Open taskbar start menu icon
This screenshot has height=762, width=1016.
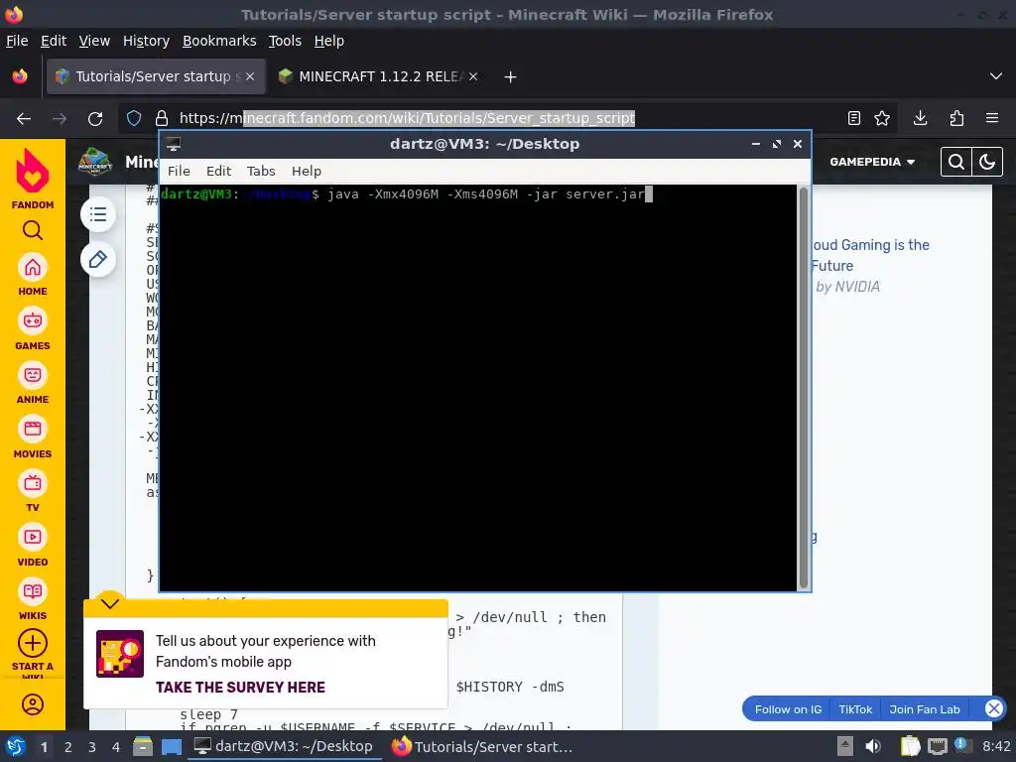click(16, 746)
